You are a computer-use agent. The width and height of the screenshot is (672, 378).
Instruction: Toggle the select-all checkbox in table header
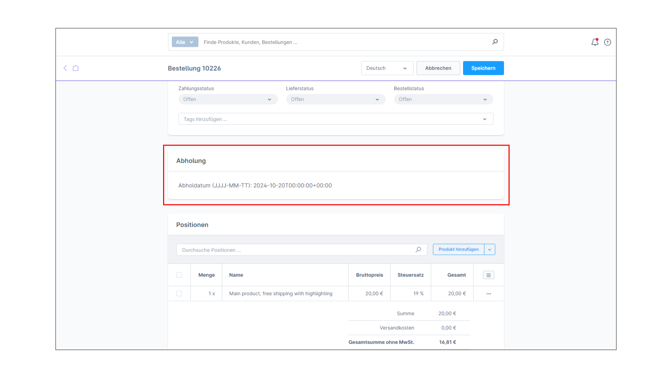pos(179,275)
